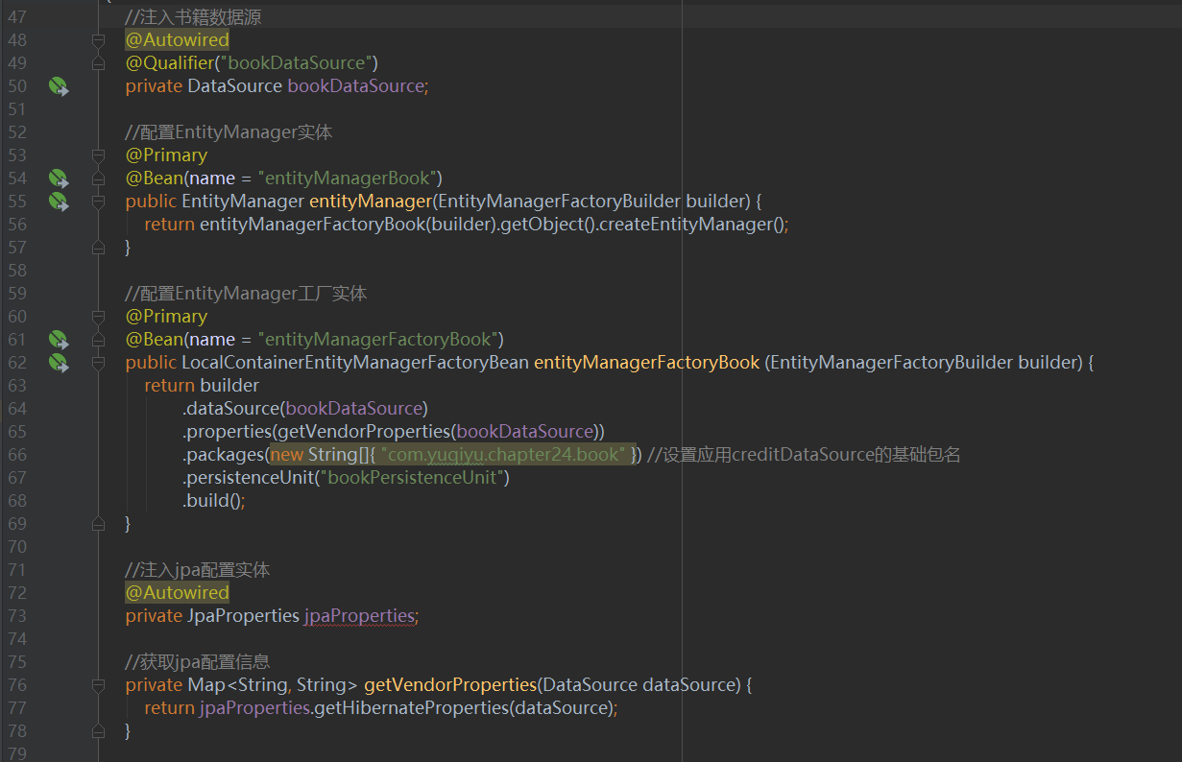The image size is (1182, 762).
Task: Click the "entityManagerBook" string on line 54
Action: click(x=350, y=179)
